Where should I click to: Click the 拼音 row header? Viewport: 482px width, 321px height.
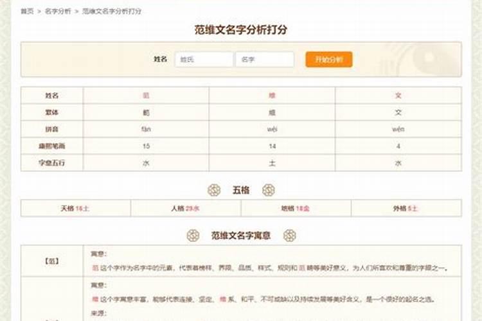click(x=51, y=129)
